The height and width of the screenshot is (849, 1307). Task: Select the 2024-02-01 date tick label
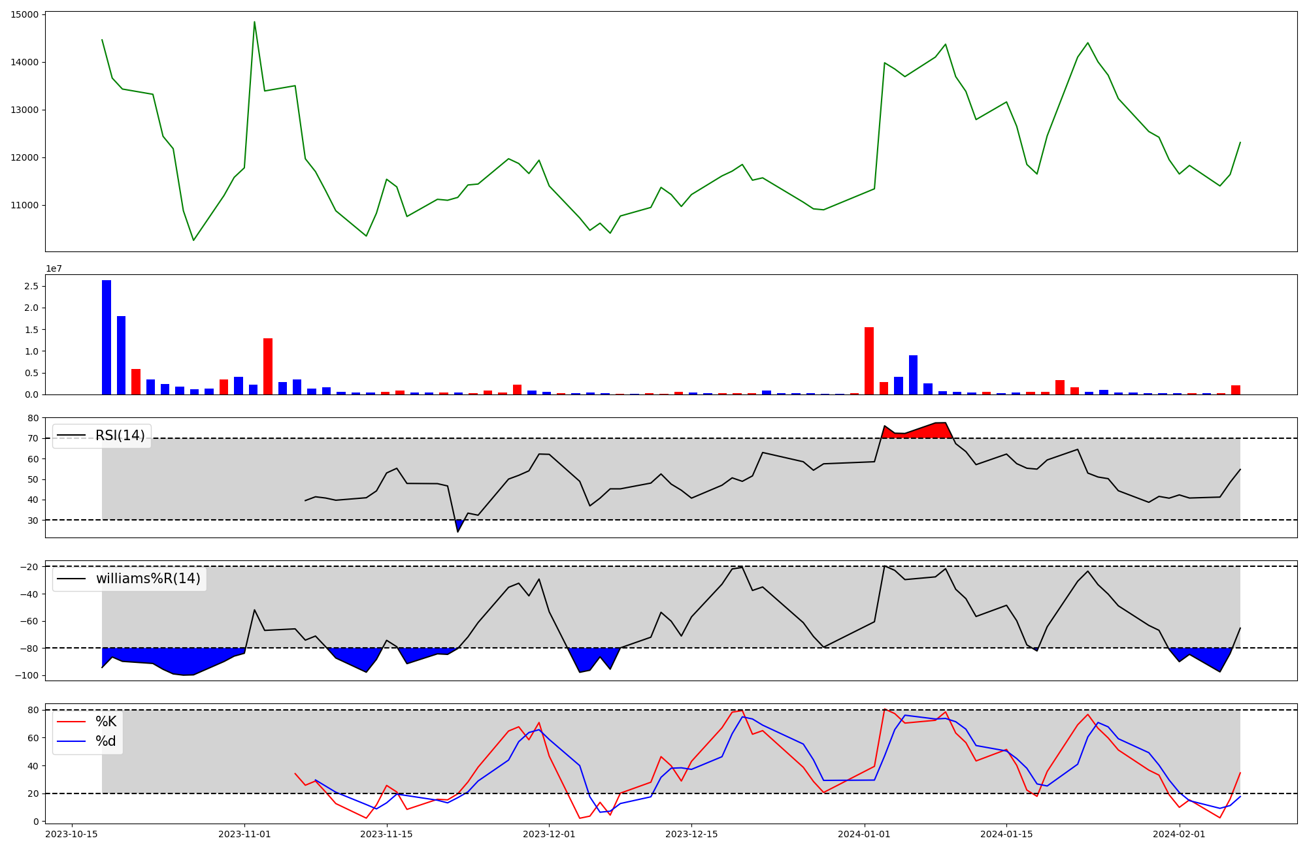pyautogui.click(x=1179, y=834)
